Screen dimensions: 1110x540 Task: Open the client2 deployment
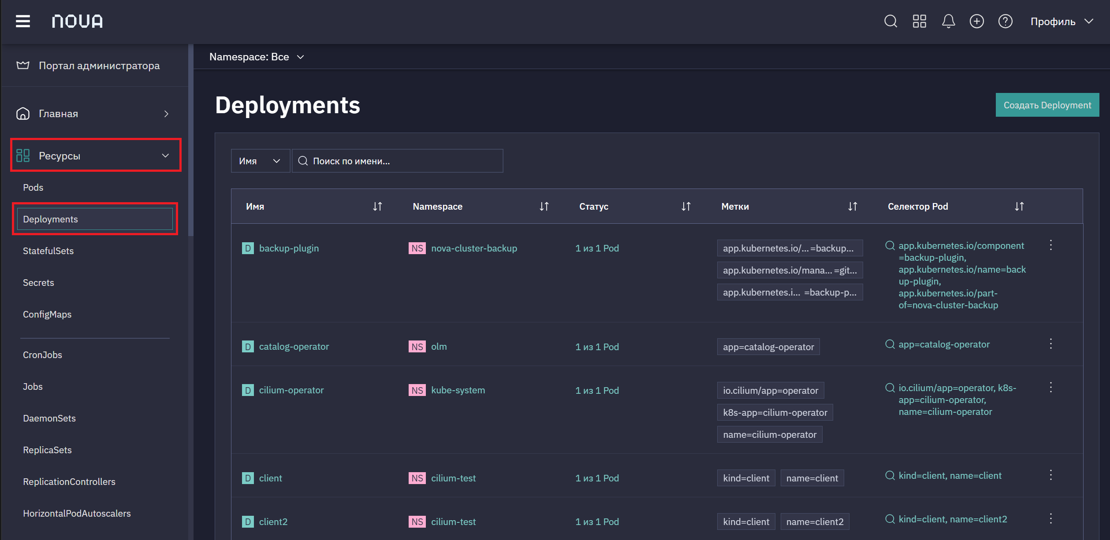(x=273, y=522)
